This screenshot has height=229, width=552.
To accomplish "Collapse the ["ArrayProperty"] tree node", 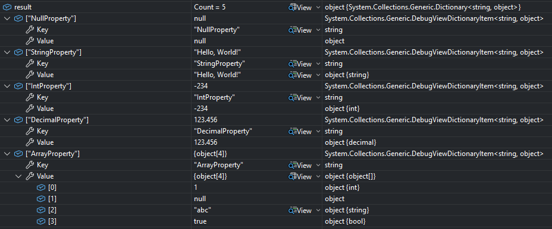I will point(7,154).
